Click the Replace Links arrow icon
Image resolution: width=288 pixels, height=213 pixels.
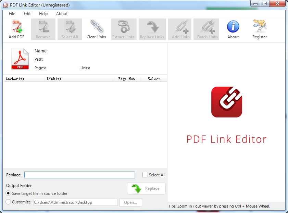[152, 29]
